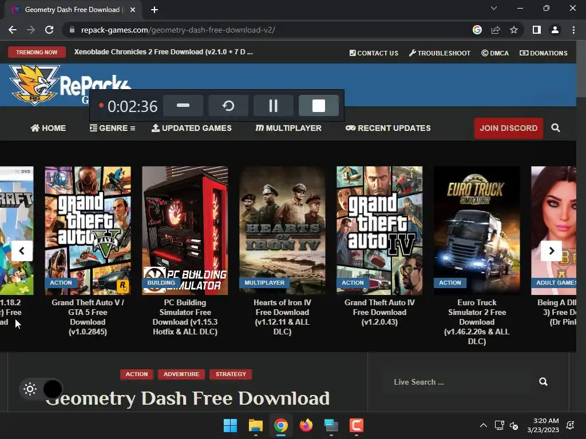This screenshot has height=439, width=586.
Task: Open Chrome's three-dot menu
Action: pyautogui.click(x=573, y=30)
